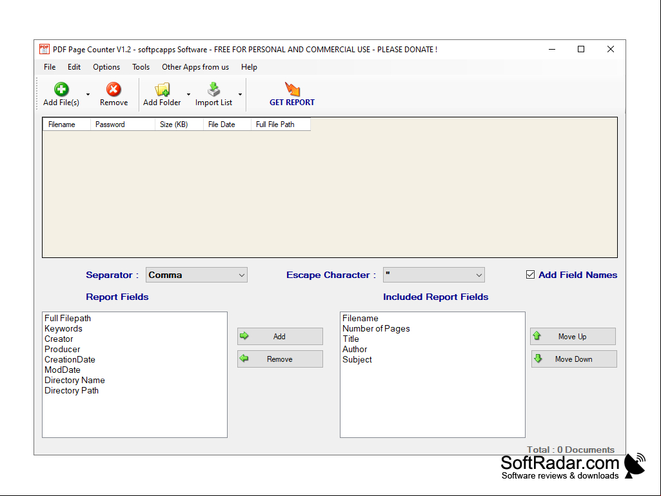Click the green down arrow on Move Down
The image size is (661, 496).
tap(538, 359)
